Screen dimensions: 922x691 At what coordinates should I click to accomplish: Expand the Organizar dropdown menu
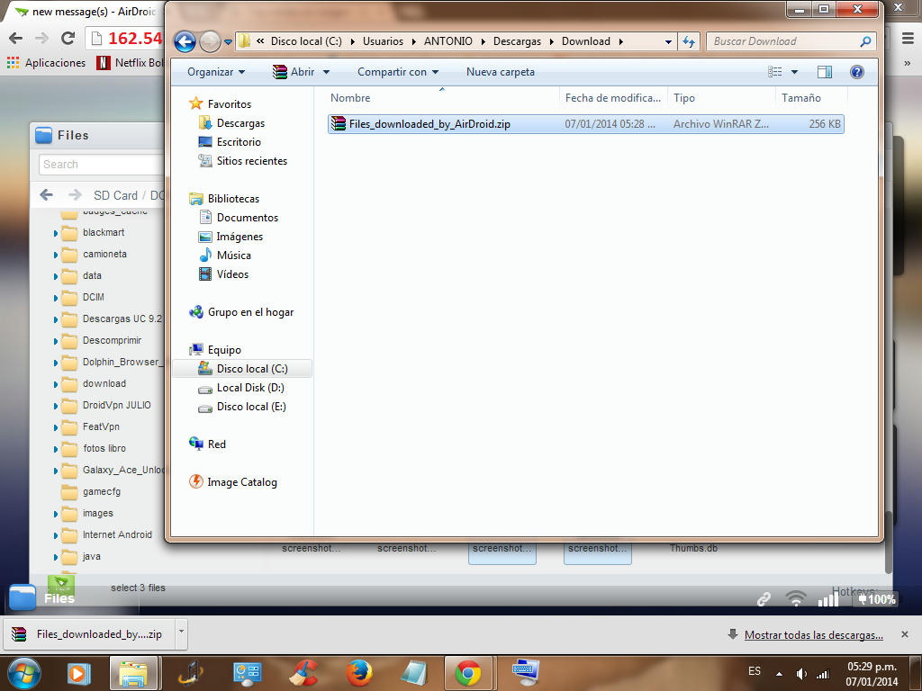[216, 72]
